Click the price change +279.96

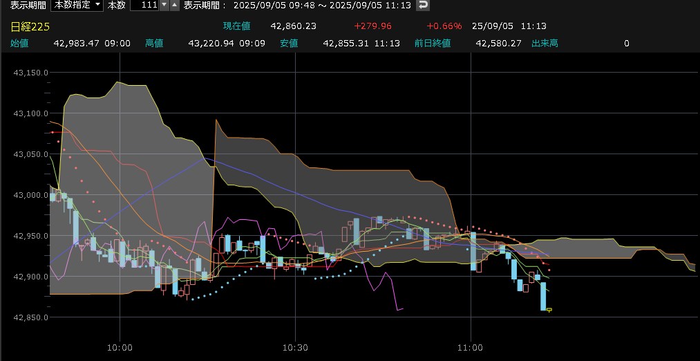click(x=372, y=26)
